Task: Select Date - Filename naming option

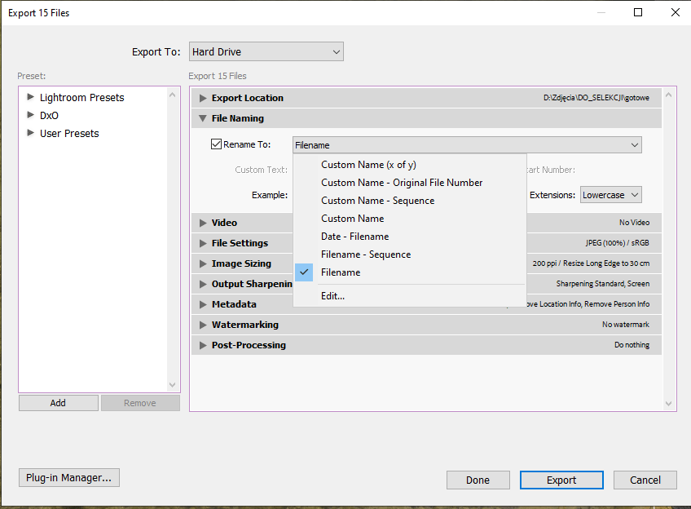Action: point(354,237)
